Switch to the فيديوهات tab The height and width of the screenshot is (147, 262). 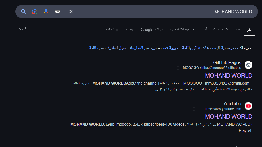coord(220,29)
